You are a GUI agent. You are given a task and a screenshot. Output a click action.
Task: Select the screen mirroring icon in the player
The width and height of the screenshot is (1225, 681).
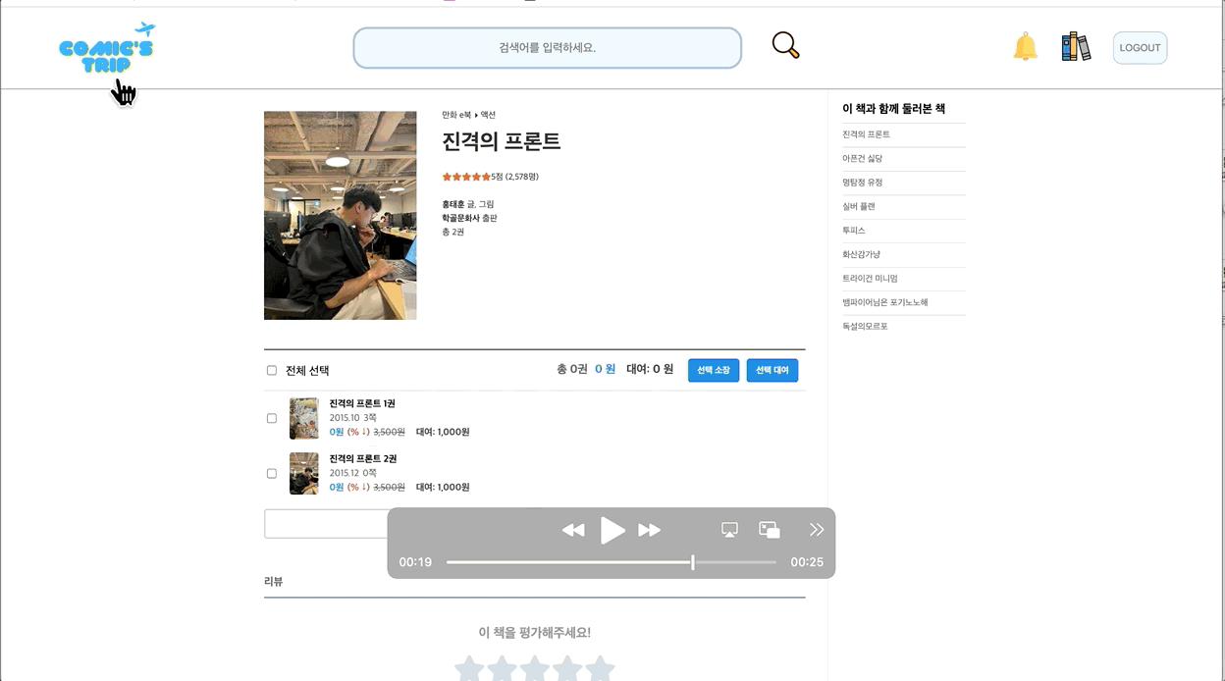[x=728, y=528]
